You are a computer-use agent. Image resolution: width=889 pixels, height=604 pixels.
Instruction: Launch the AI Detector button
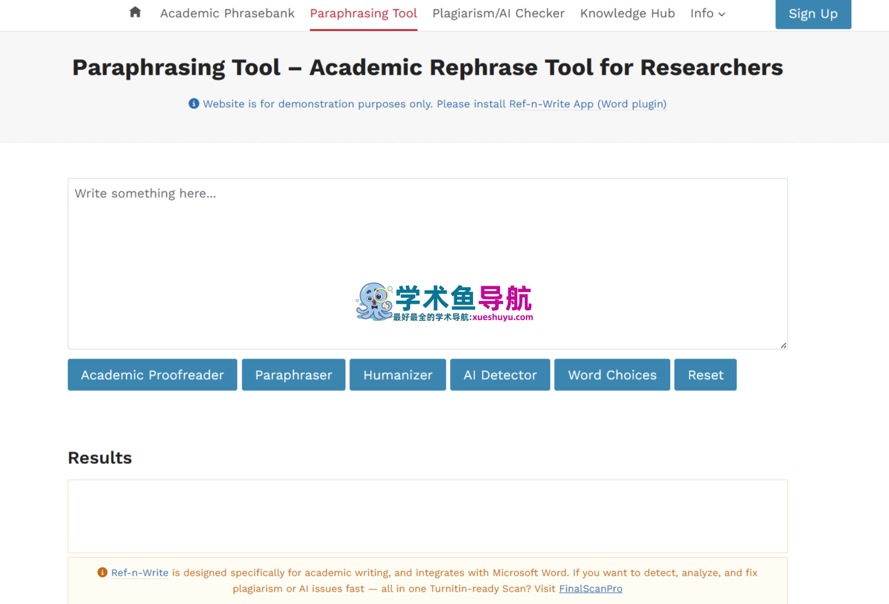click(x=500, y=375)
